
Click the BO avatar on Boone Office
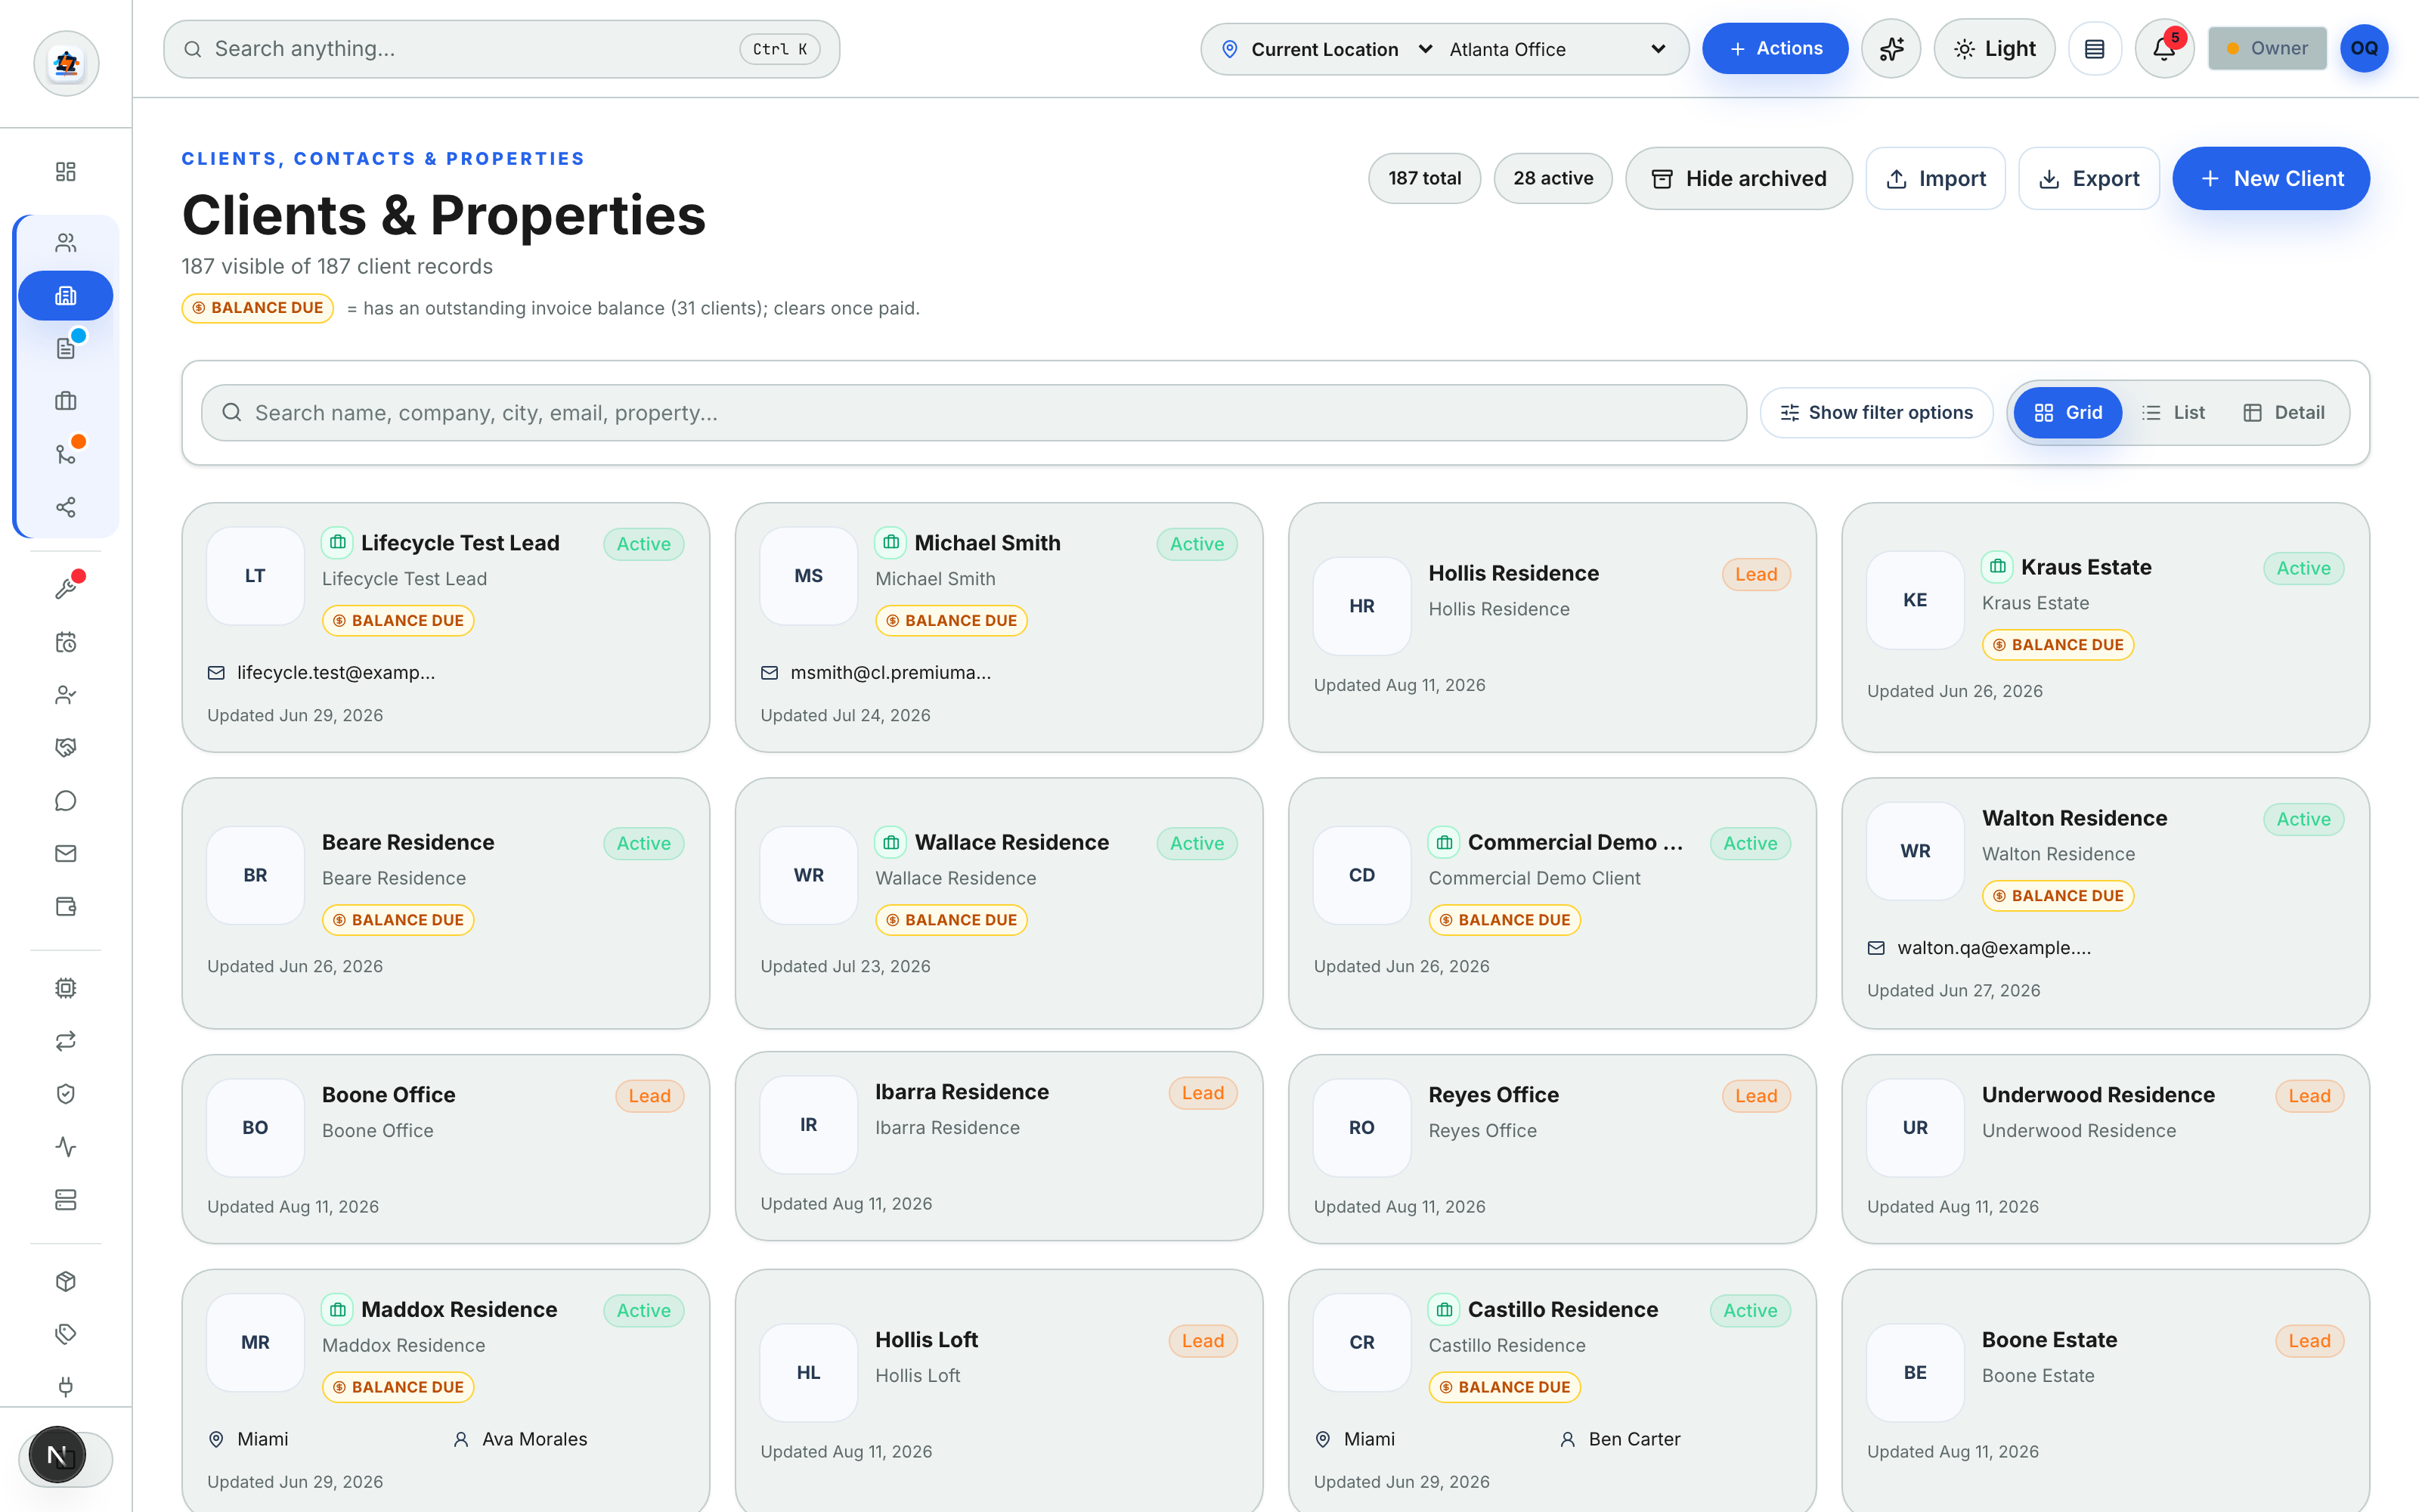point(255,1127)
